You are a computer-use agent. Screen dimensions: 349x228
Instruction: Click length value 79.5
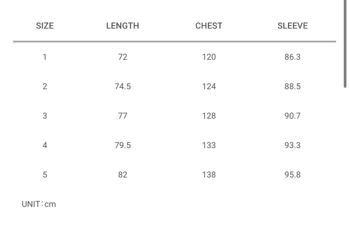click(123, 145)
